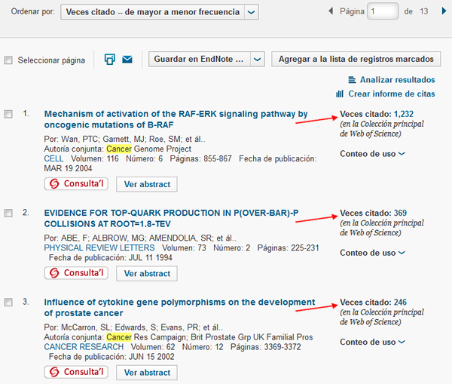Open Crear informe de citas link
Image resolution: width=452 pixels, height=384 pixels.
coord(392,94)
